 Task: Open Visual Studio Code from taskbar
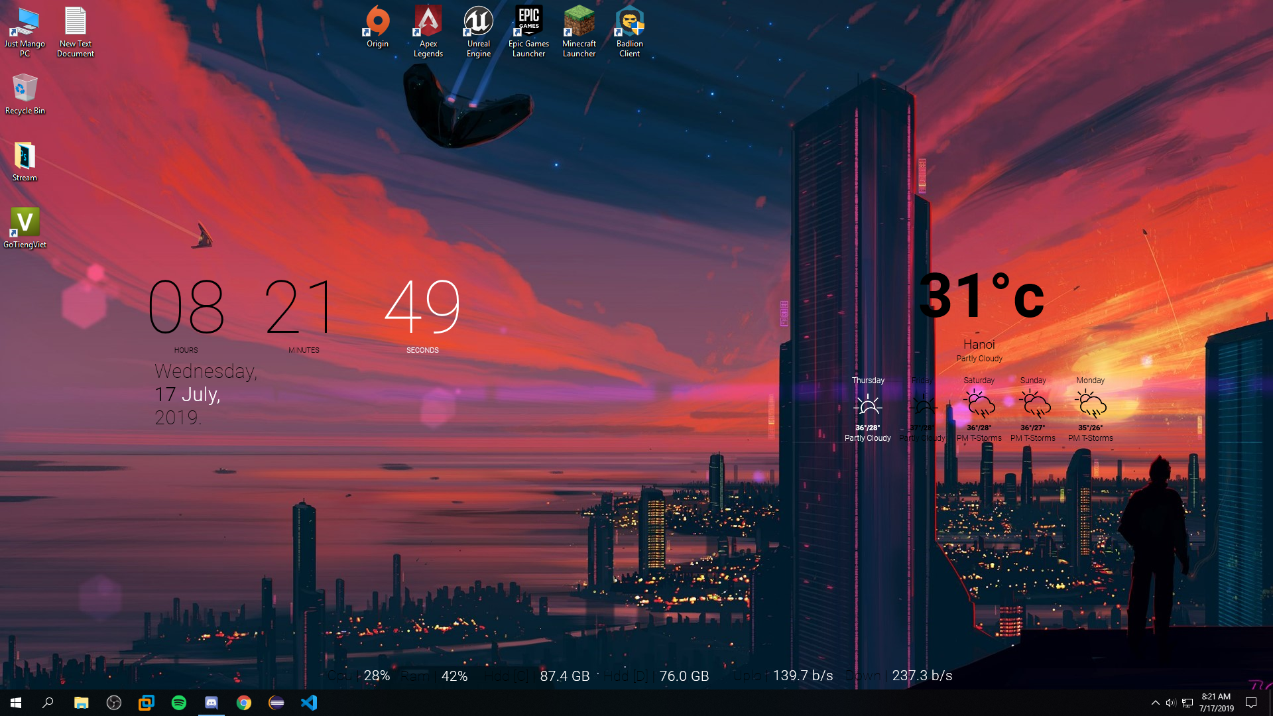click(x=309, y=703)
